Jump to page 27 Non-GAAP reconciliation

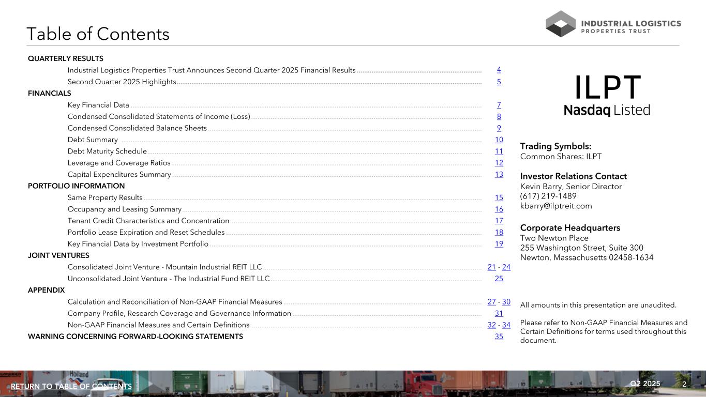[491, 302]
